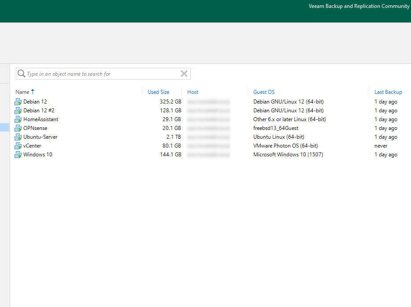Sort by the Name column header
The image size is (411, 307).
22,92
